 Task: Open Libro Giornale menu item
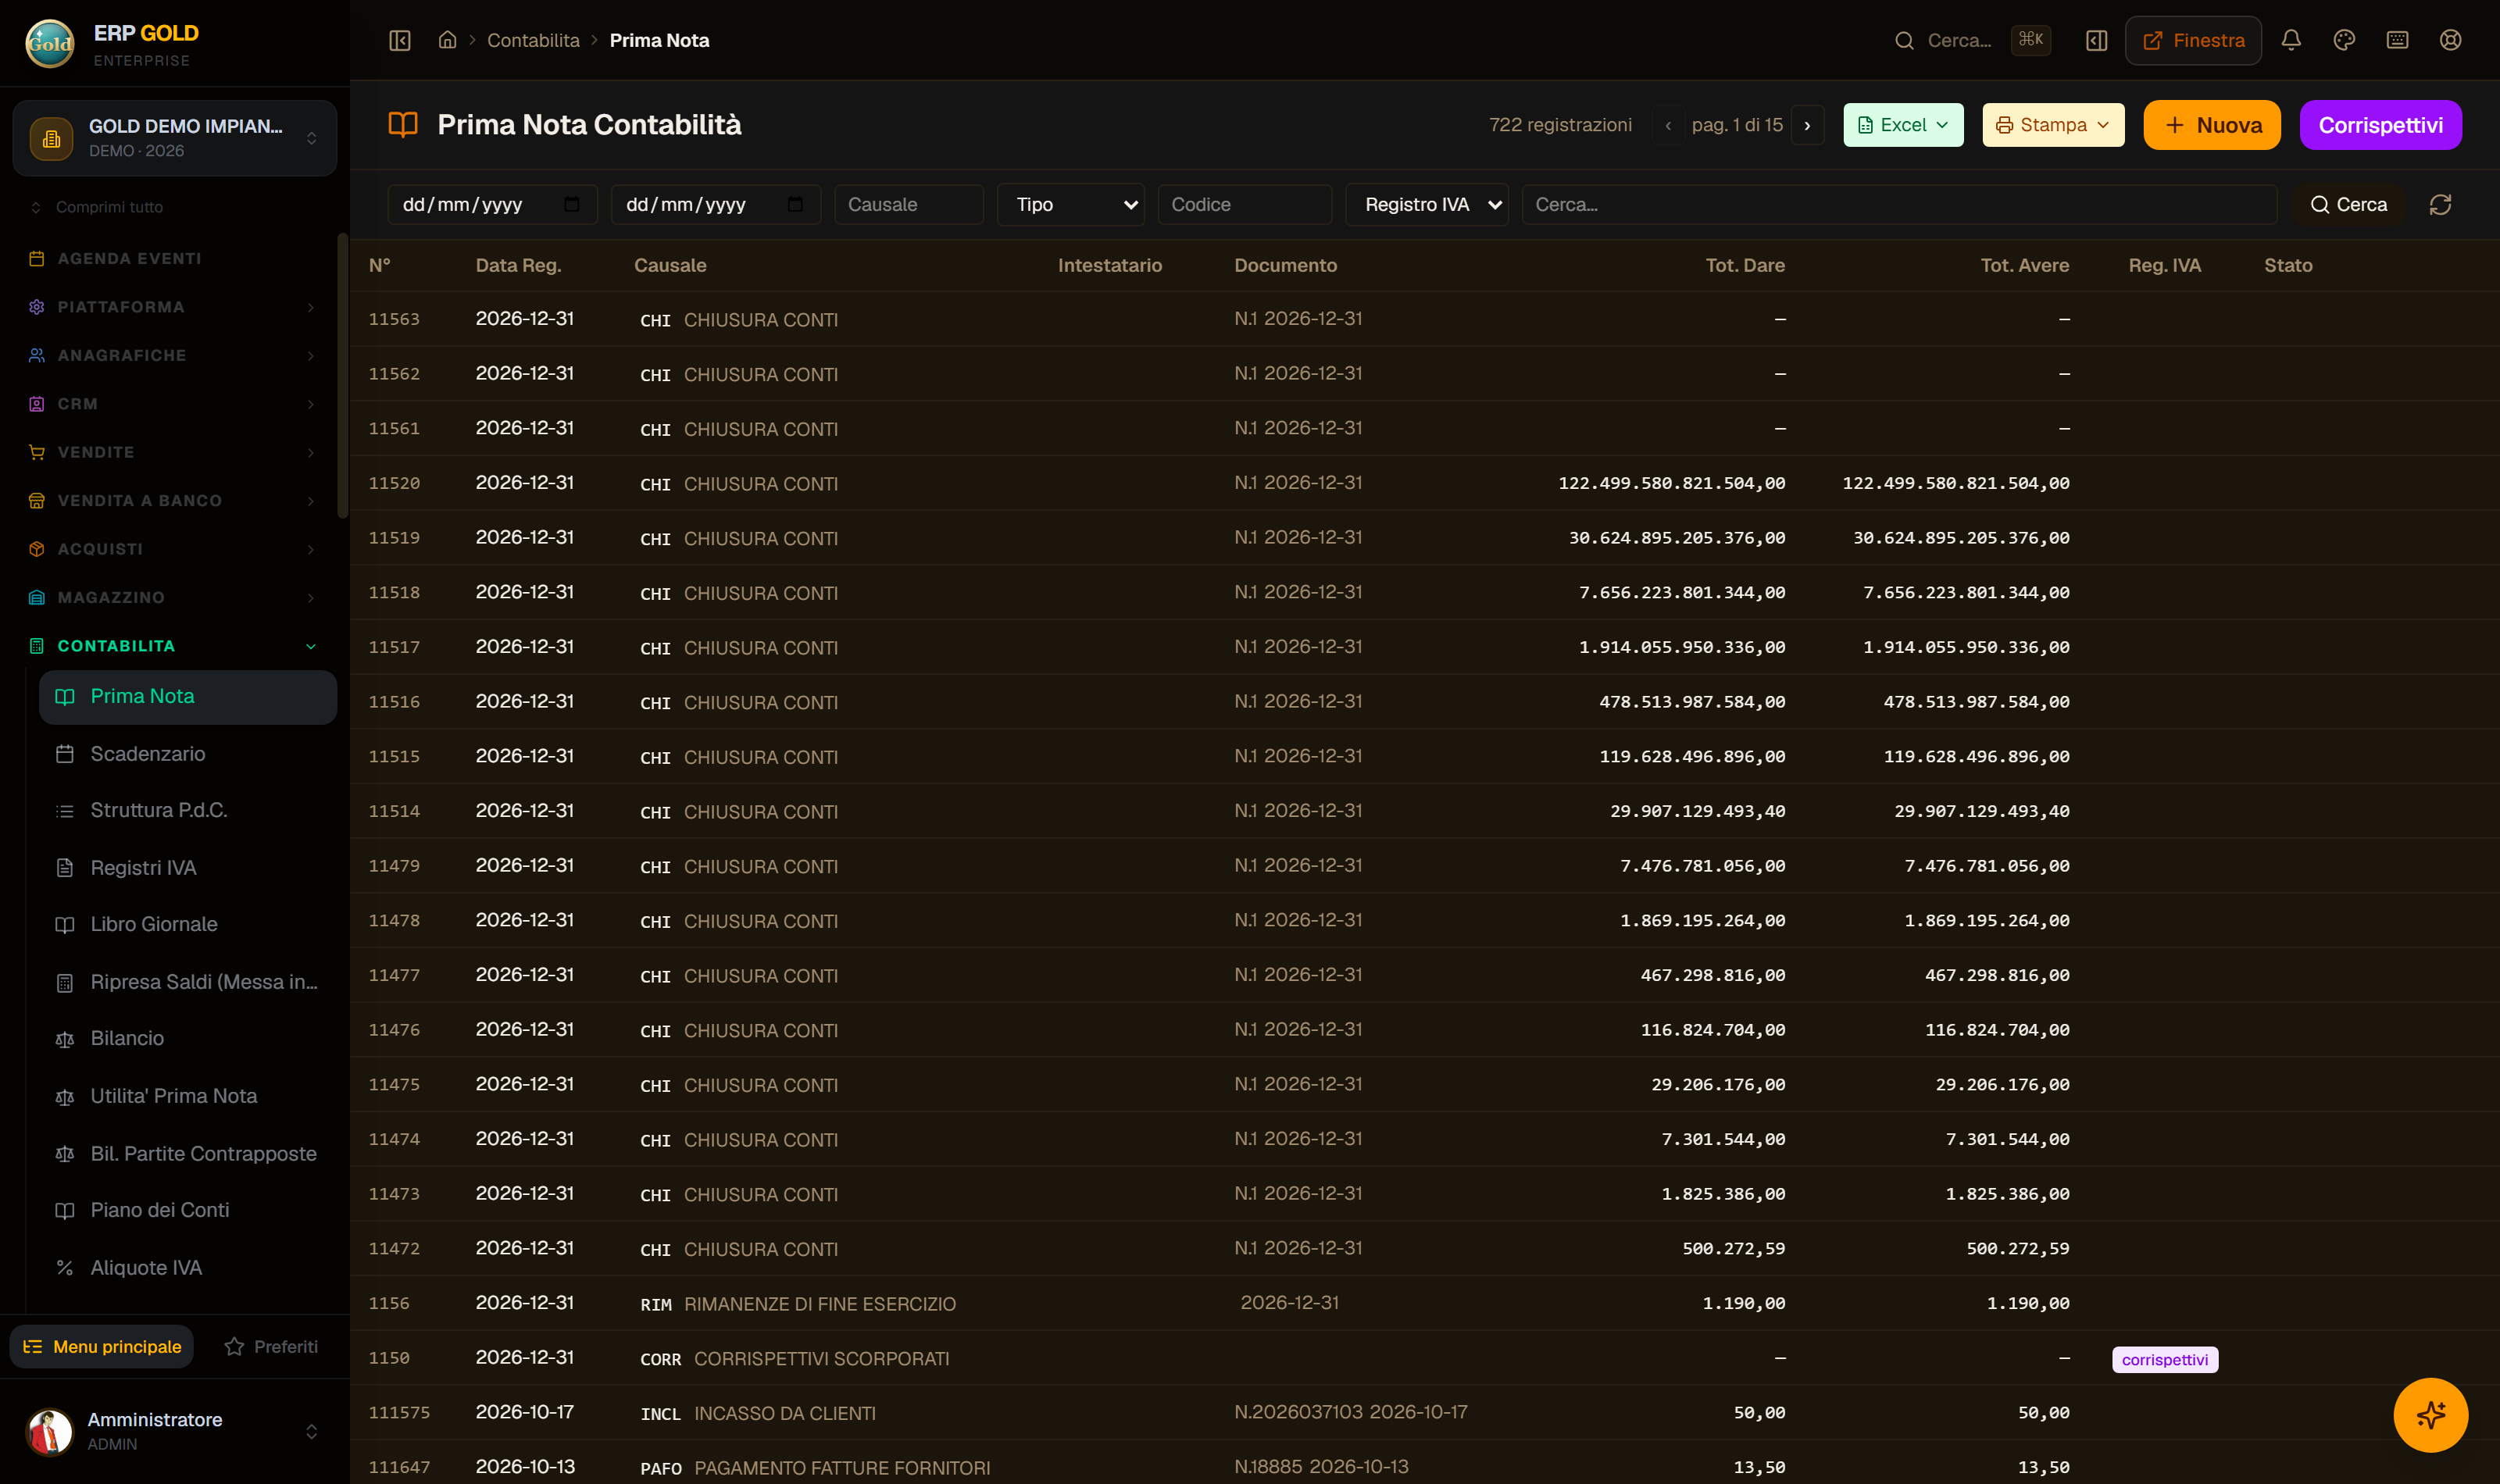click(153, 923)
